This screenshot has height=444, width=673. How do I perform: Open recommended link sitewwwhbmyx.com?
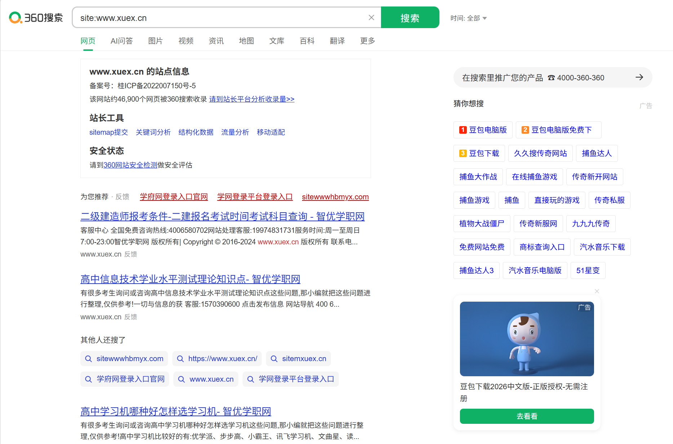point(335,197)
